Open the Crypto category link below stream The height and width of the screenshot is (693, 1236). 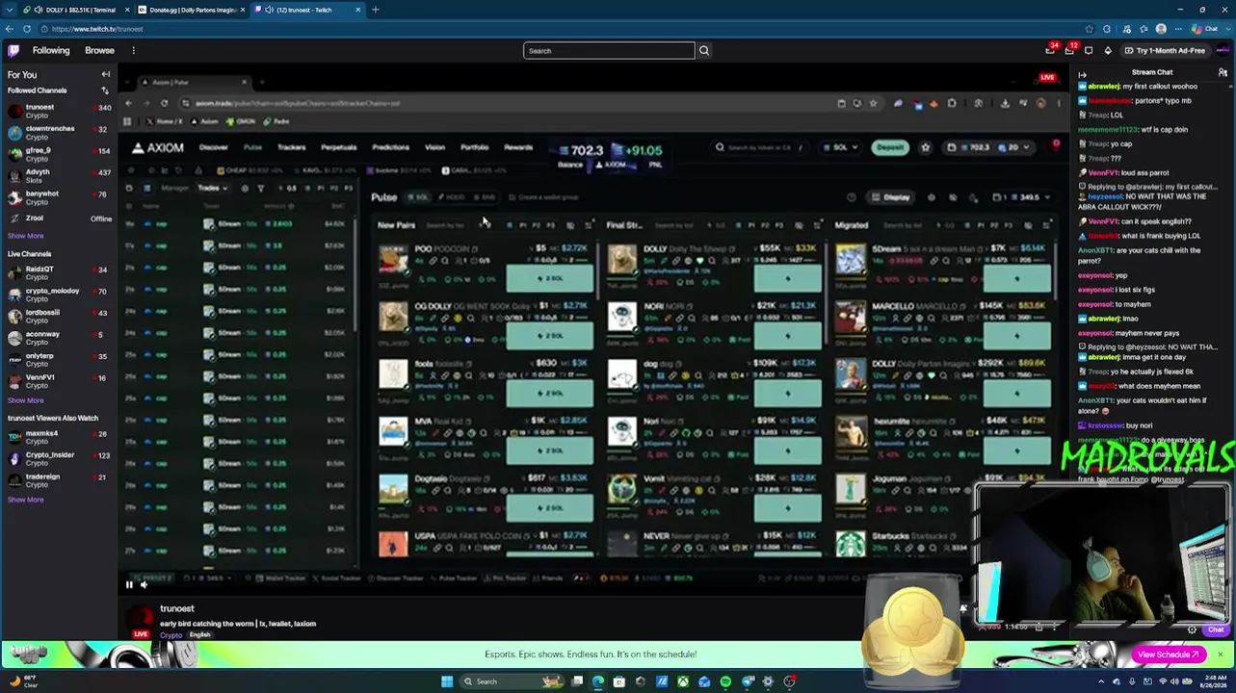(x=171, y=635)
